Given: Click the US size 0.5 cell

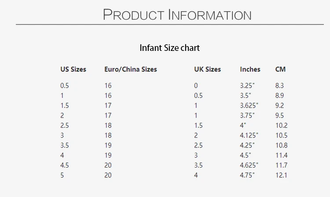Looking at the screenshot, I should pyautogui.click(x=65, y=86).
